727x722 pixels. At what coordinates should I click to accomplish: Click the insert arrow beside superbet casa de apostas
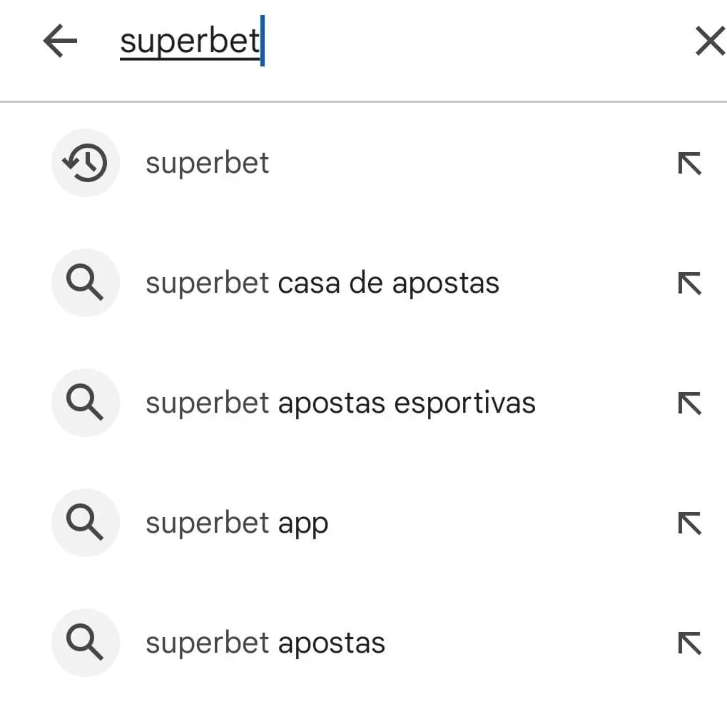[688, 283]
